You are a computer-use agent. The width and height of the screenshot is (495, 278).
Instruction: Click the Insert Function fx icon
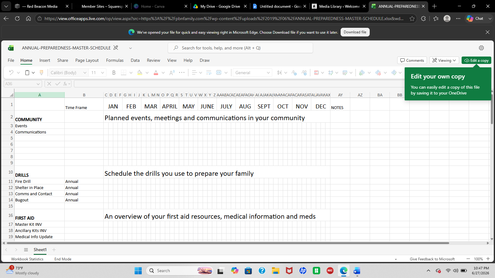pyautogui.click(x=65, y=84)
